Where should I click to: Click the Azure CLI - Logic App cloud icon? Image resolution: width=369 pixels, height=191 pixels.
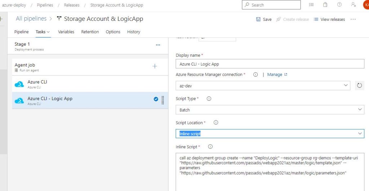tap(19, 101)
